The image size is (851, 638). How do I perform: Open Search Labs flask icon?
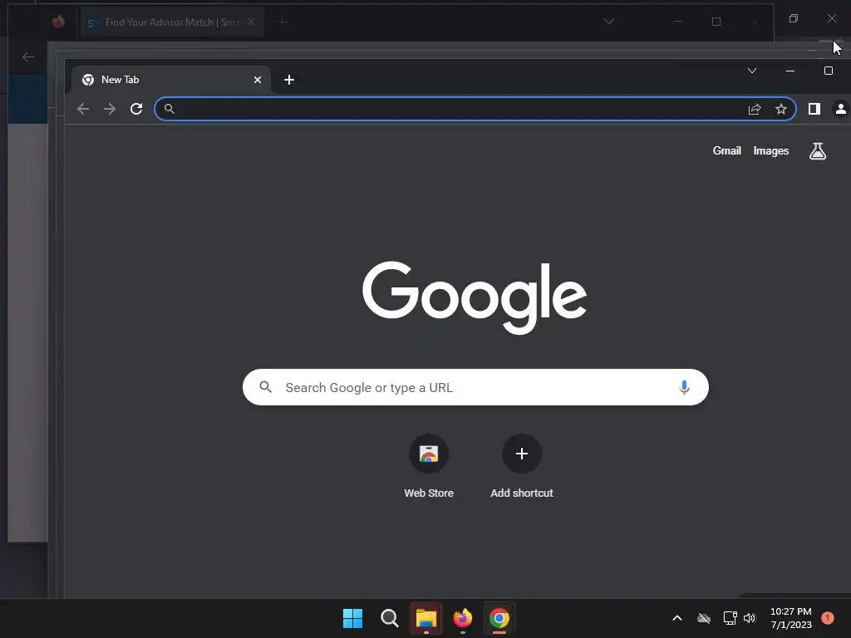point(818,151)
